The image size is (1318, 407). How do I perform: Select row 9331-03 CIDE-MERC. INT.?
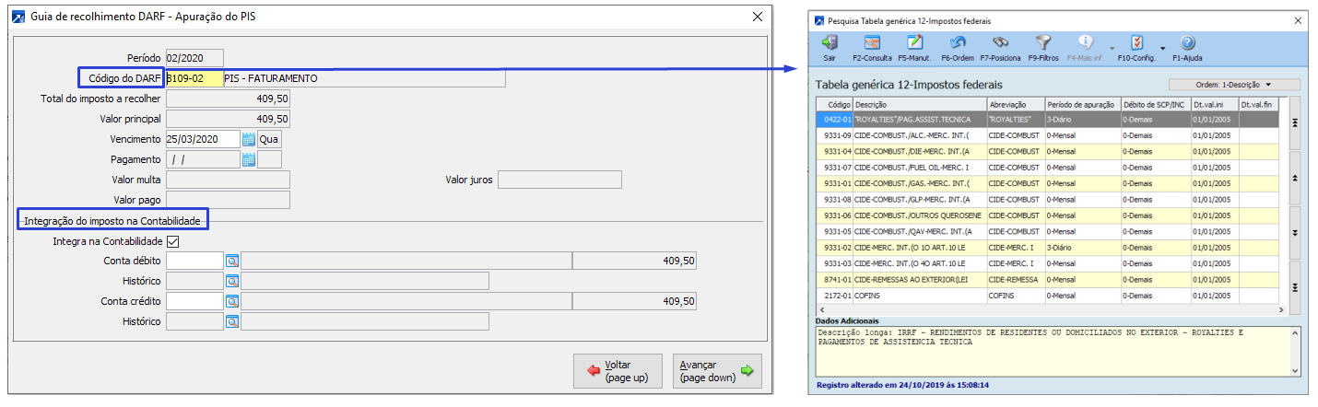[1047, 263]
